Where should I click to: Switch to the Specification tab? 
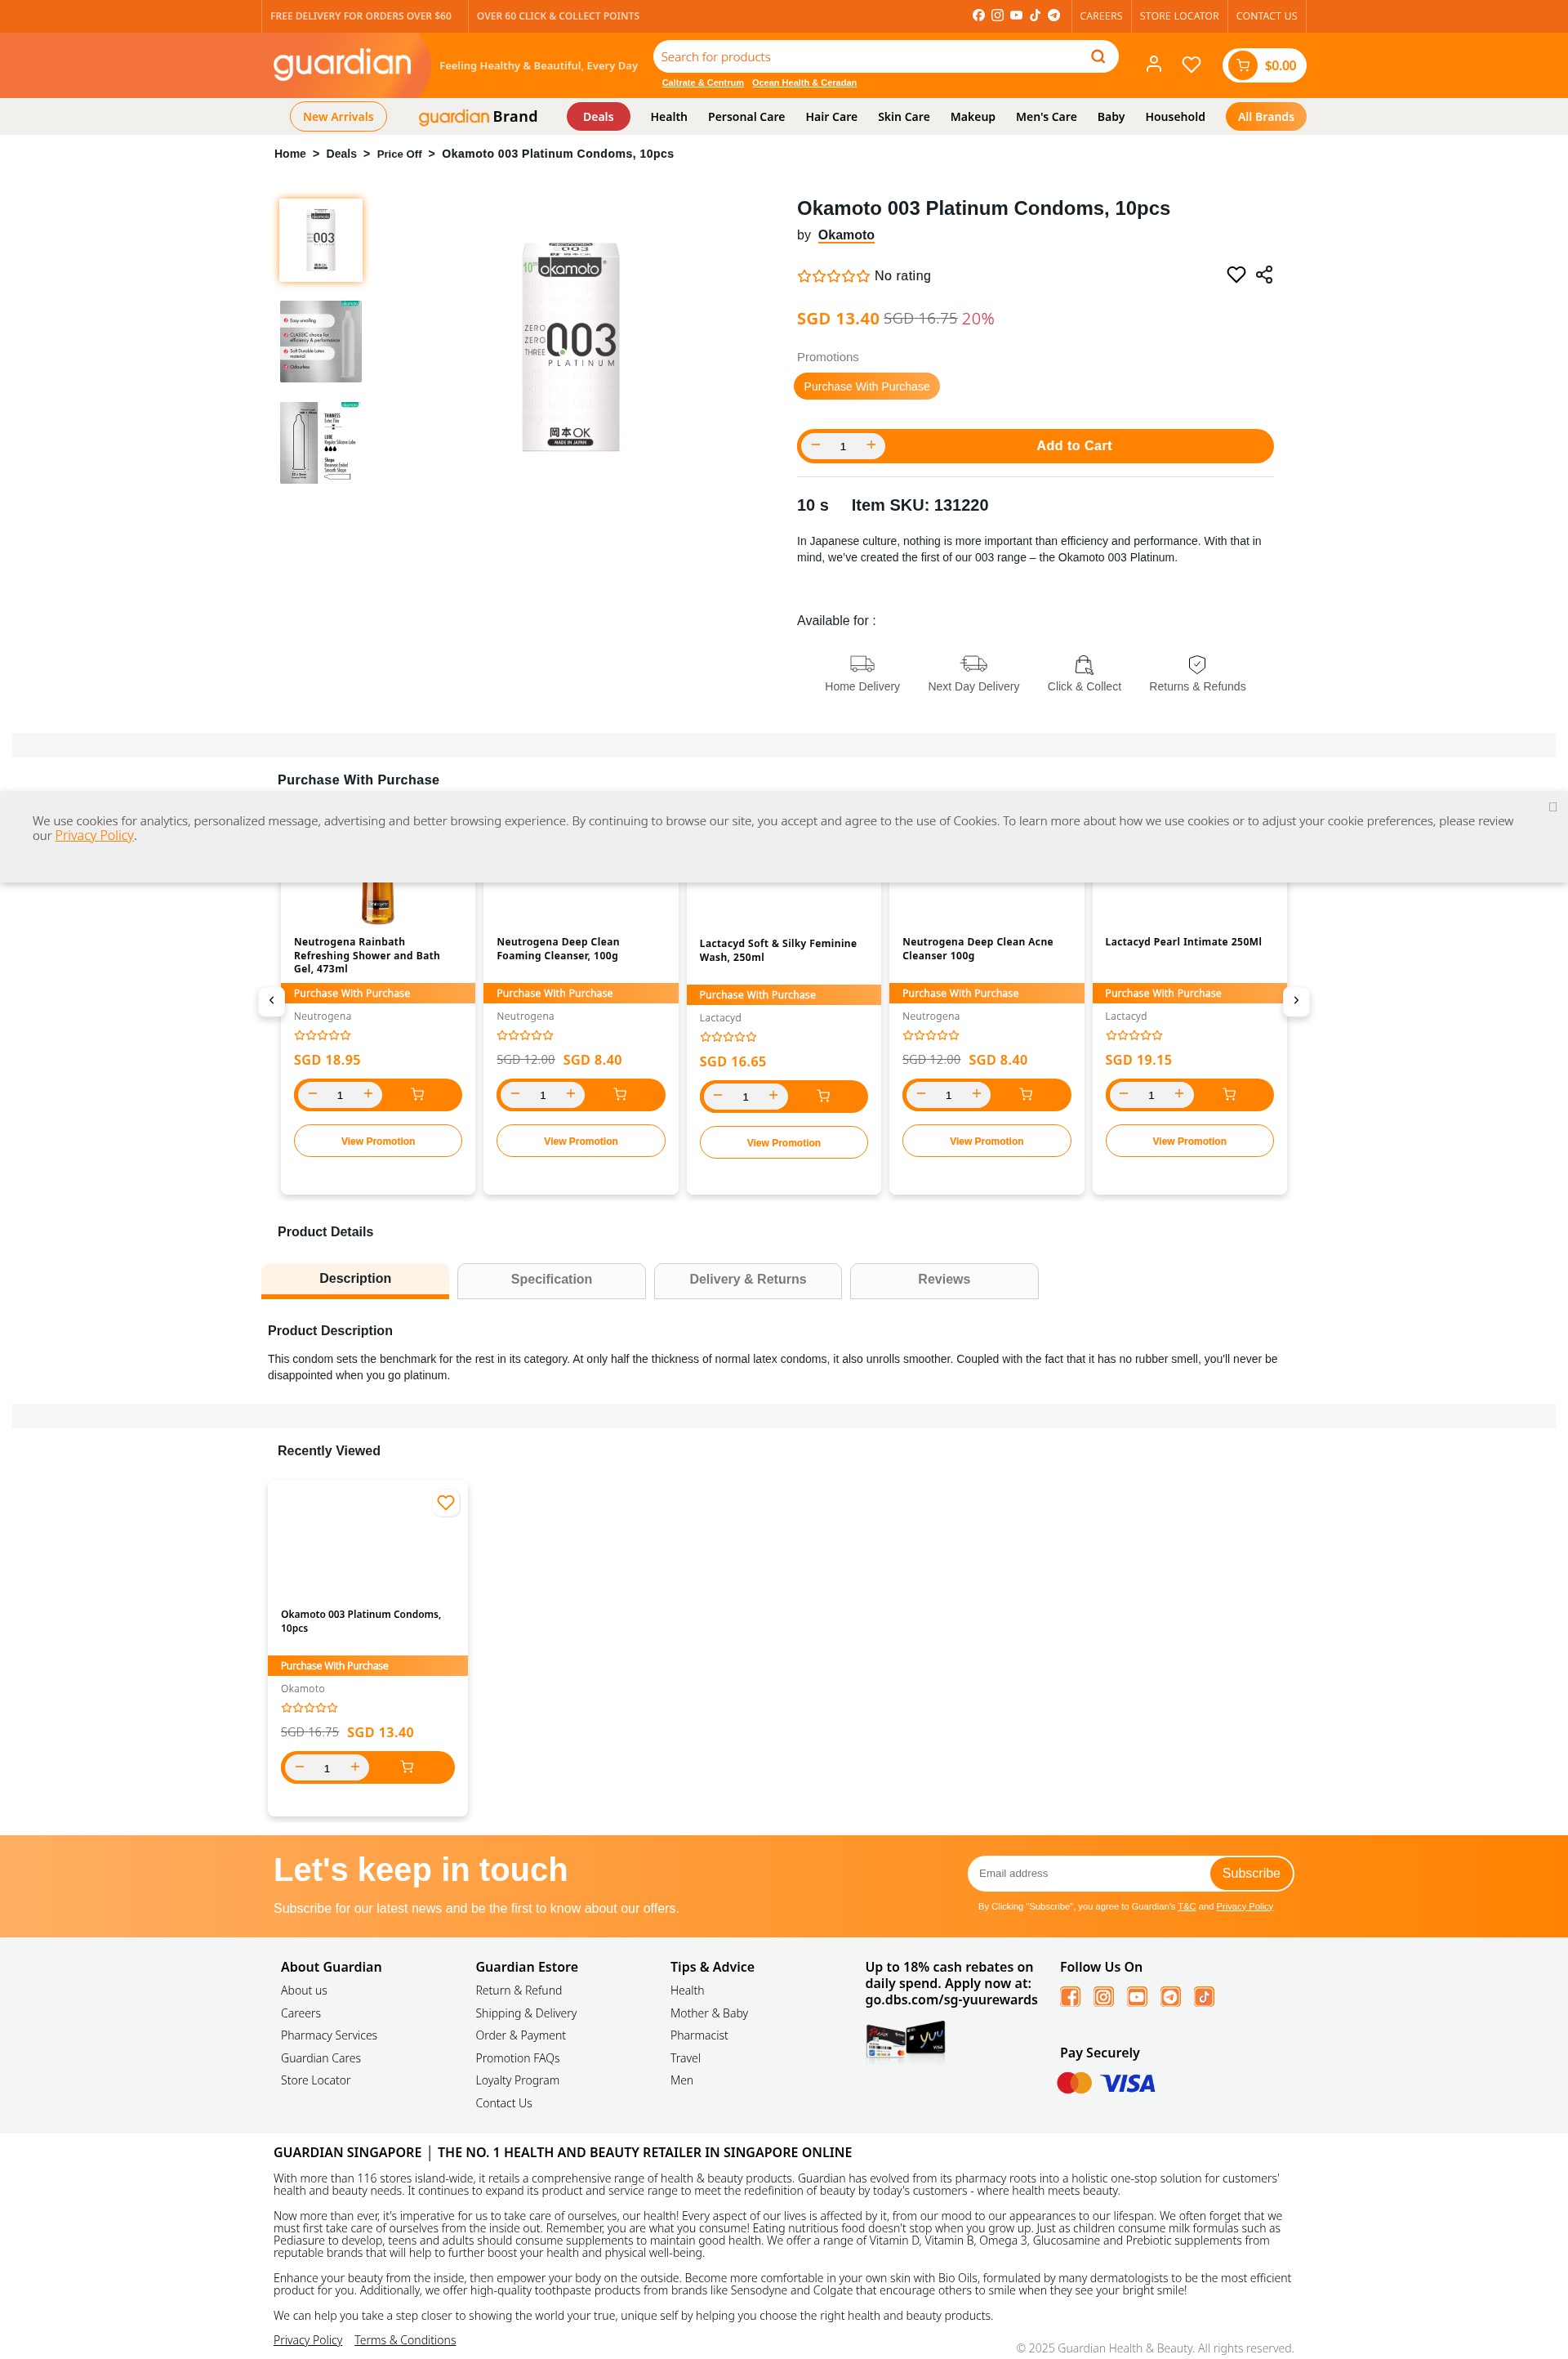pyautogui.click(x=551, y=1280)
